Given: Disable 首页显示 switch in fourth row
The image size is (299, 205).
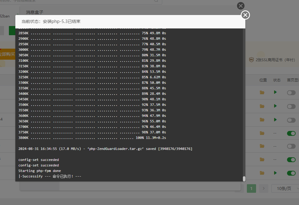Looking at the screenshot, I should [291, 133].
